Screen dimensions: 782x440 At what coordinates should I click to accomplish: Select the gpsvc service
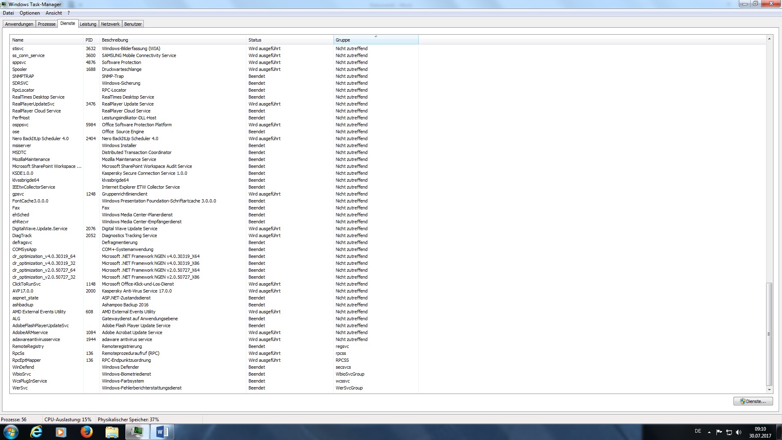(x=214, y=194)
